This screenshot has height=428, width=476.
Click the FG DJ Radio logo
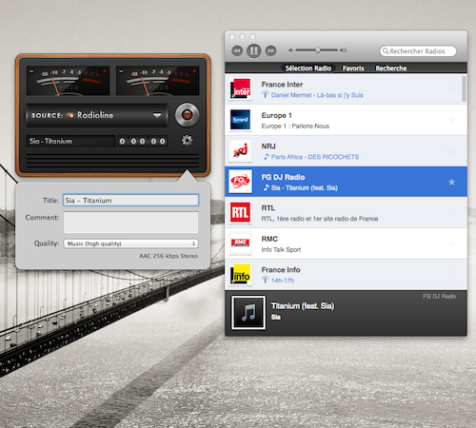(240, 182)
